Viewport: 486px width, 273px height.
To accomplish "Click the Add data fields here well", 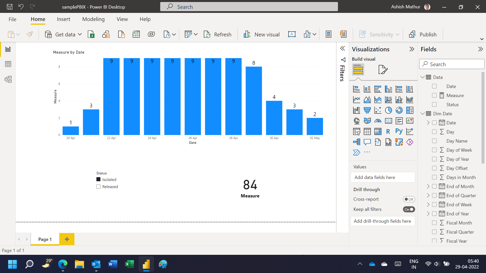I will (x=383, y=177).
